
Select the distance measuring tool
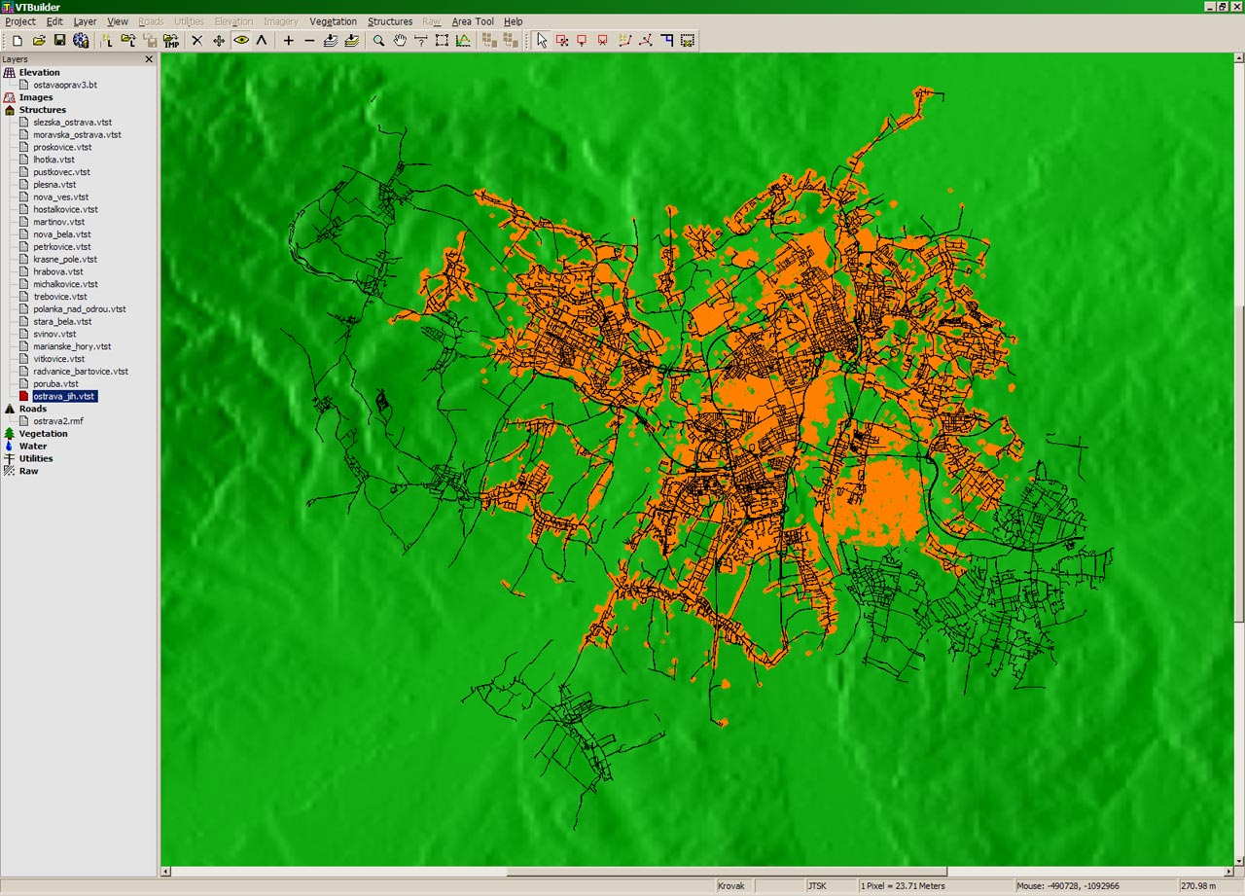421,41
